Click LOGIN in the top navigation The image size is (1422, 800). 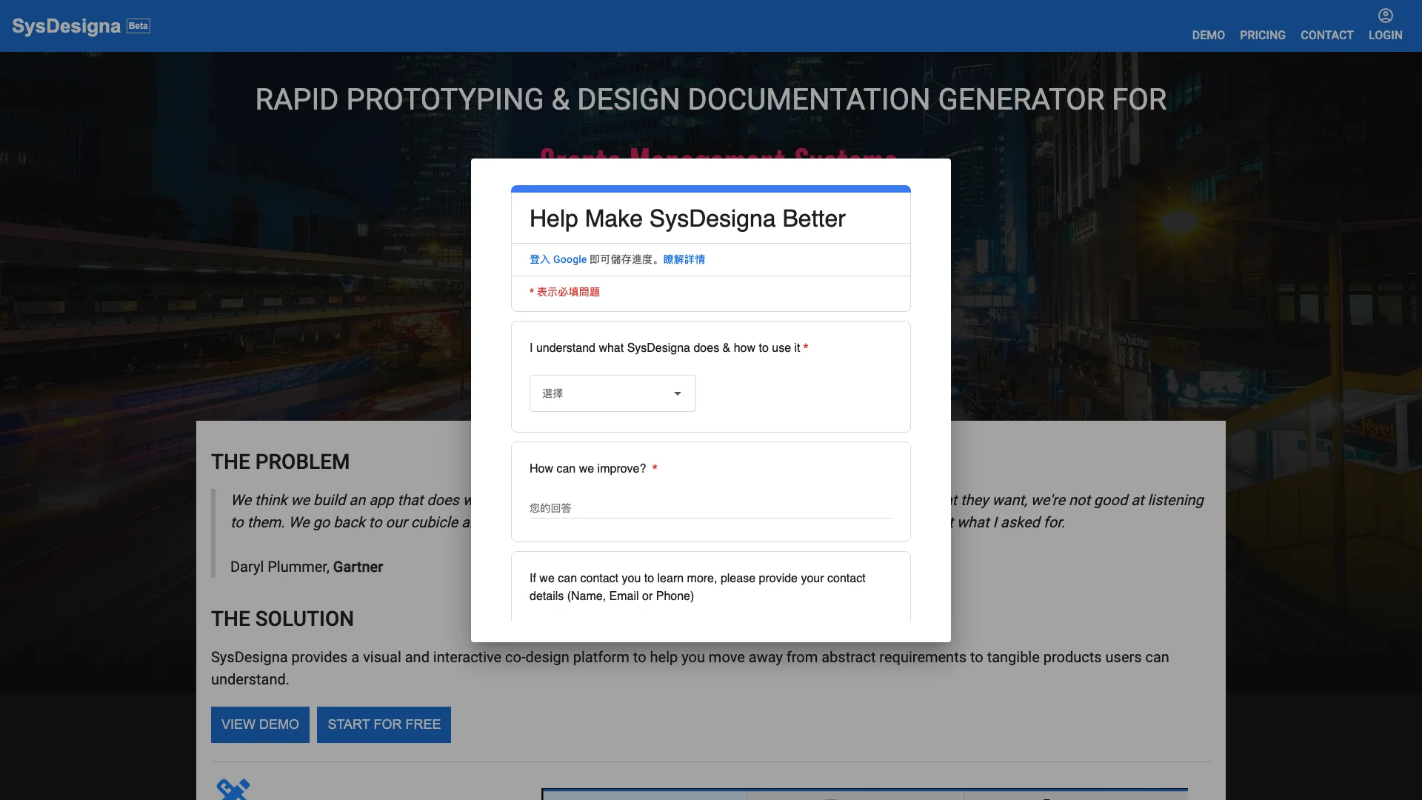coord(1385,35)
